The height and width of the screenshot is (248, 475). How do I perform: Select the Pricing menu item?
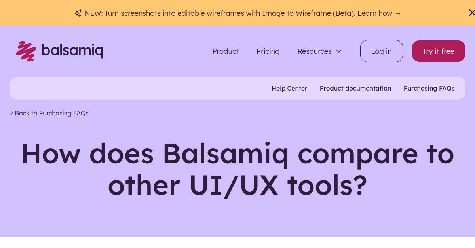click(x=268, y=51)
